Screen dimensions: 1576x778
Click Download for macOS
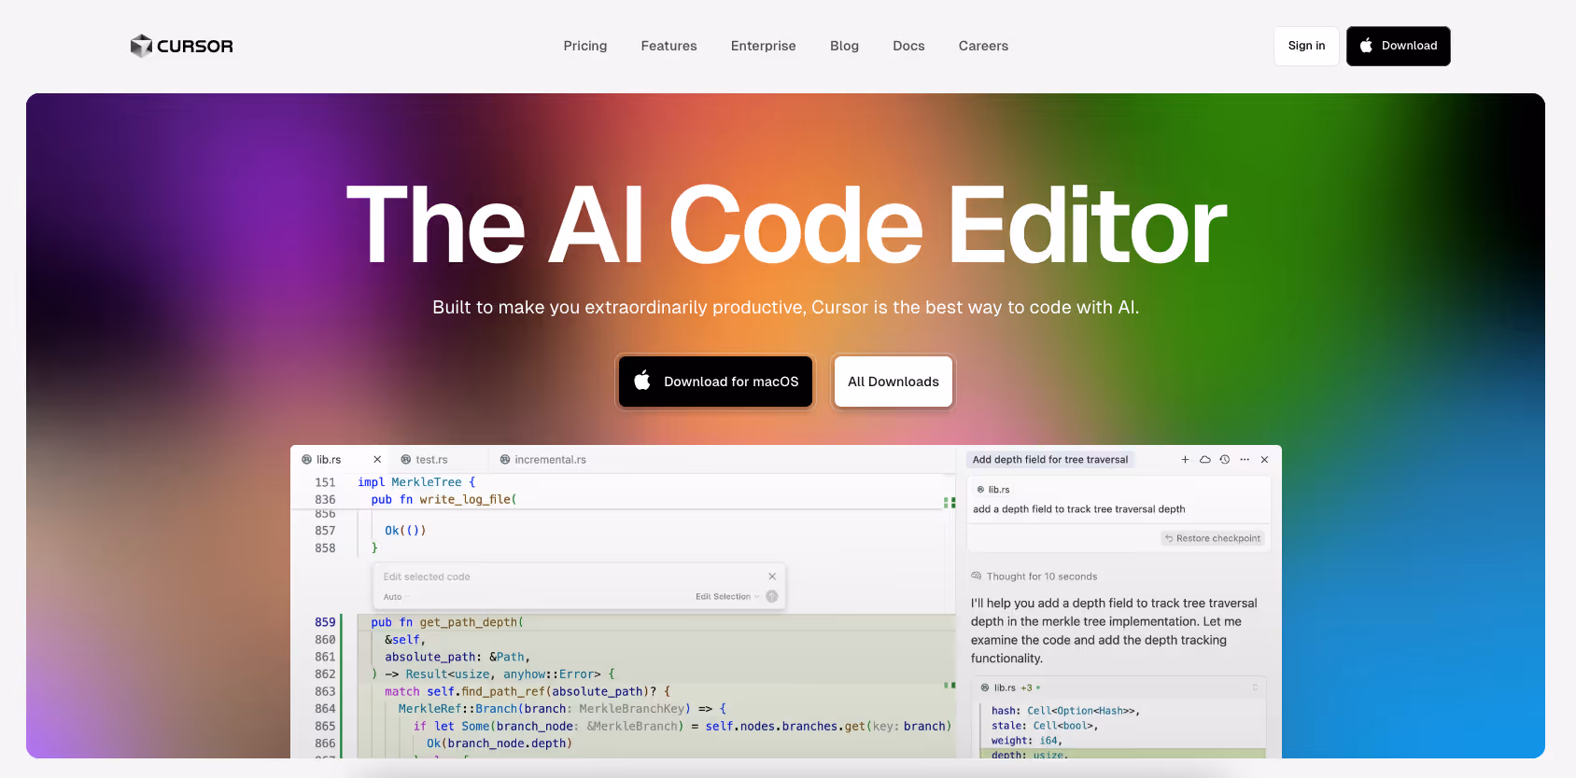(715, 382)
